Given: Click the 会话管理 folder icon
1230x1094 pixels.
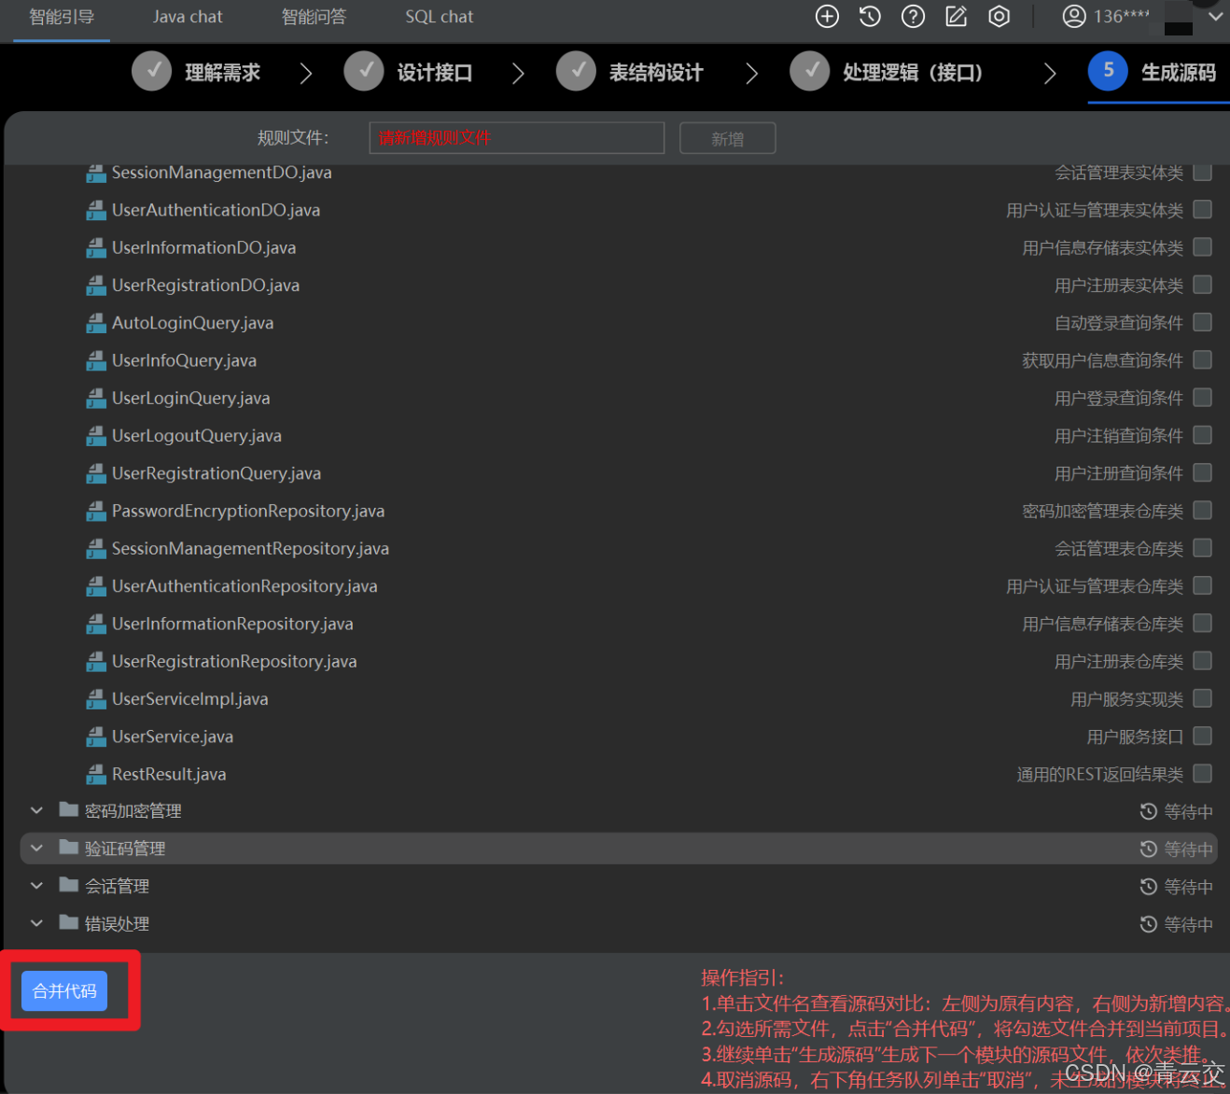Looking at the screenshot, I should point(68,885).
